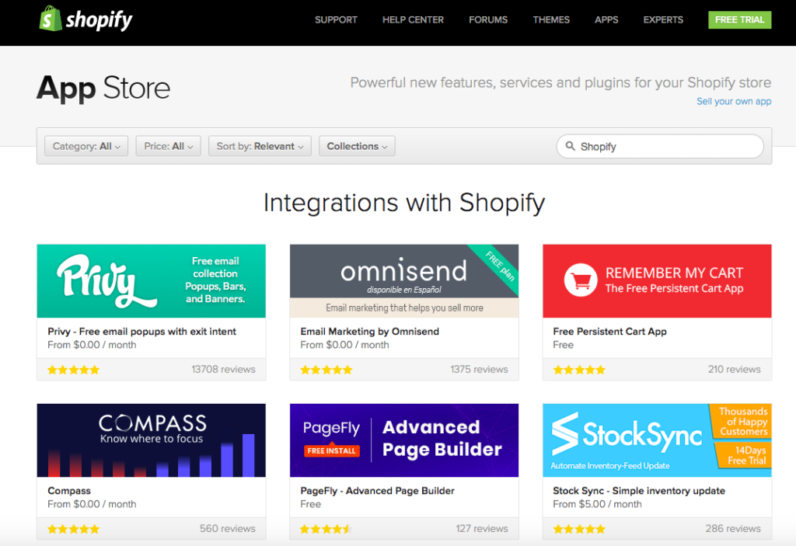This screenshot has width=796, height=546.
Task: Expand the Sort by Relevant dropdown
Action: pos(260,146)
